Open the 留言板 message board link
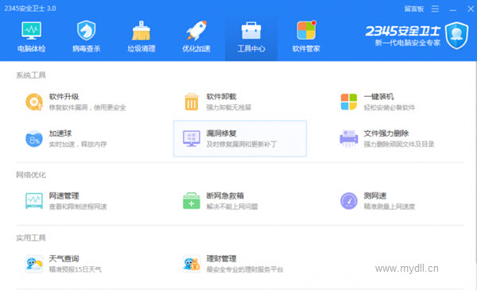 pyautogui.click(x=413, y=9)
